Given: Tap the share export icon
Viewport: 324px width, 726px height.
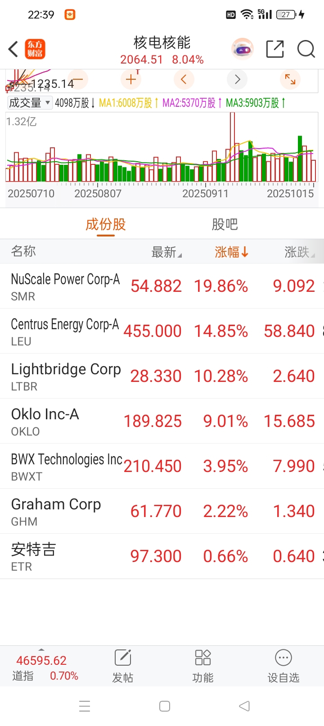Looking at the screenshot, I should click(275, 49).
